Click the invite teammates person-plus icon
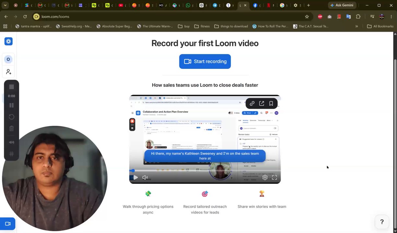This screenshot has width=397, height=233. coord(8,72)
